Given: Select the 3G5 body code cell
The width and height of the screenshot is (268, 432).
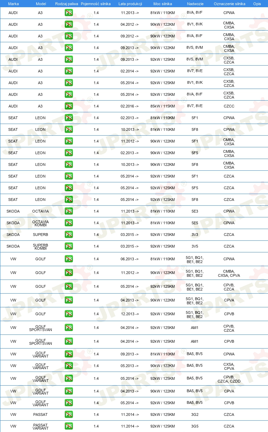Looking at the screenshot, I should coord(195,426).
